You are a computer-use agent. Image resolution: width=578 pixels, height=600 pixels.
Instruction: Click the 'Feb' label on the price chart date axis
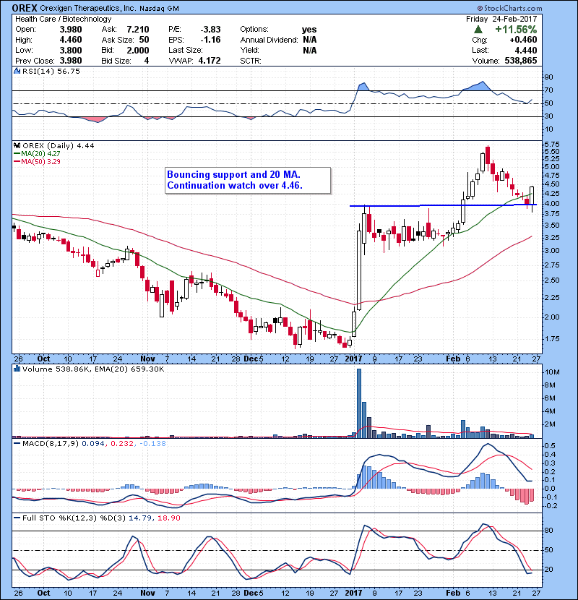[x=453, y=359]
